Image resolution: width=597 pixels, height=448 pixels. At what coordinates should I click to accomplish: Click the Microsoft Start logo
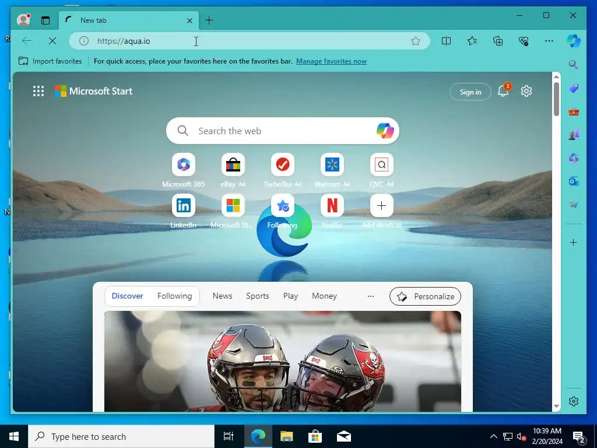click(x=93, y=91)
